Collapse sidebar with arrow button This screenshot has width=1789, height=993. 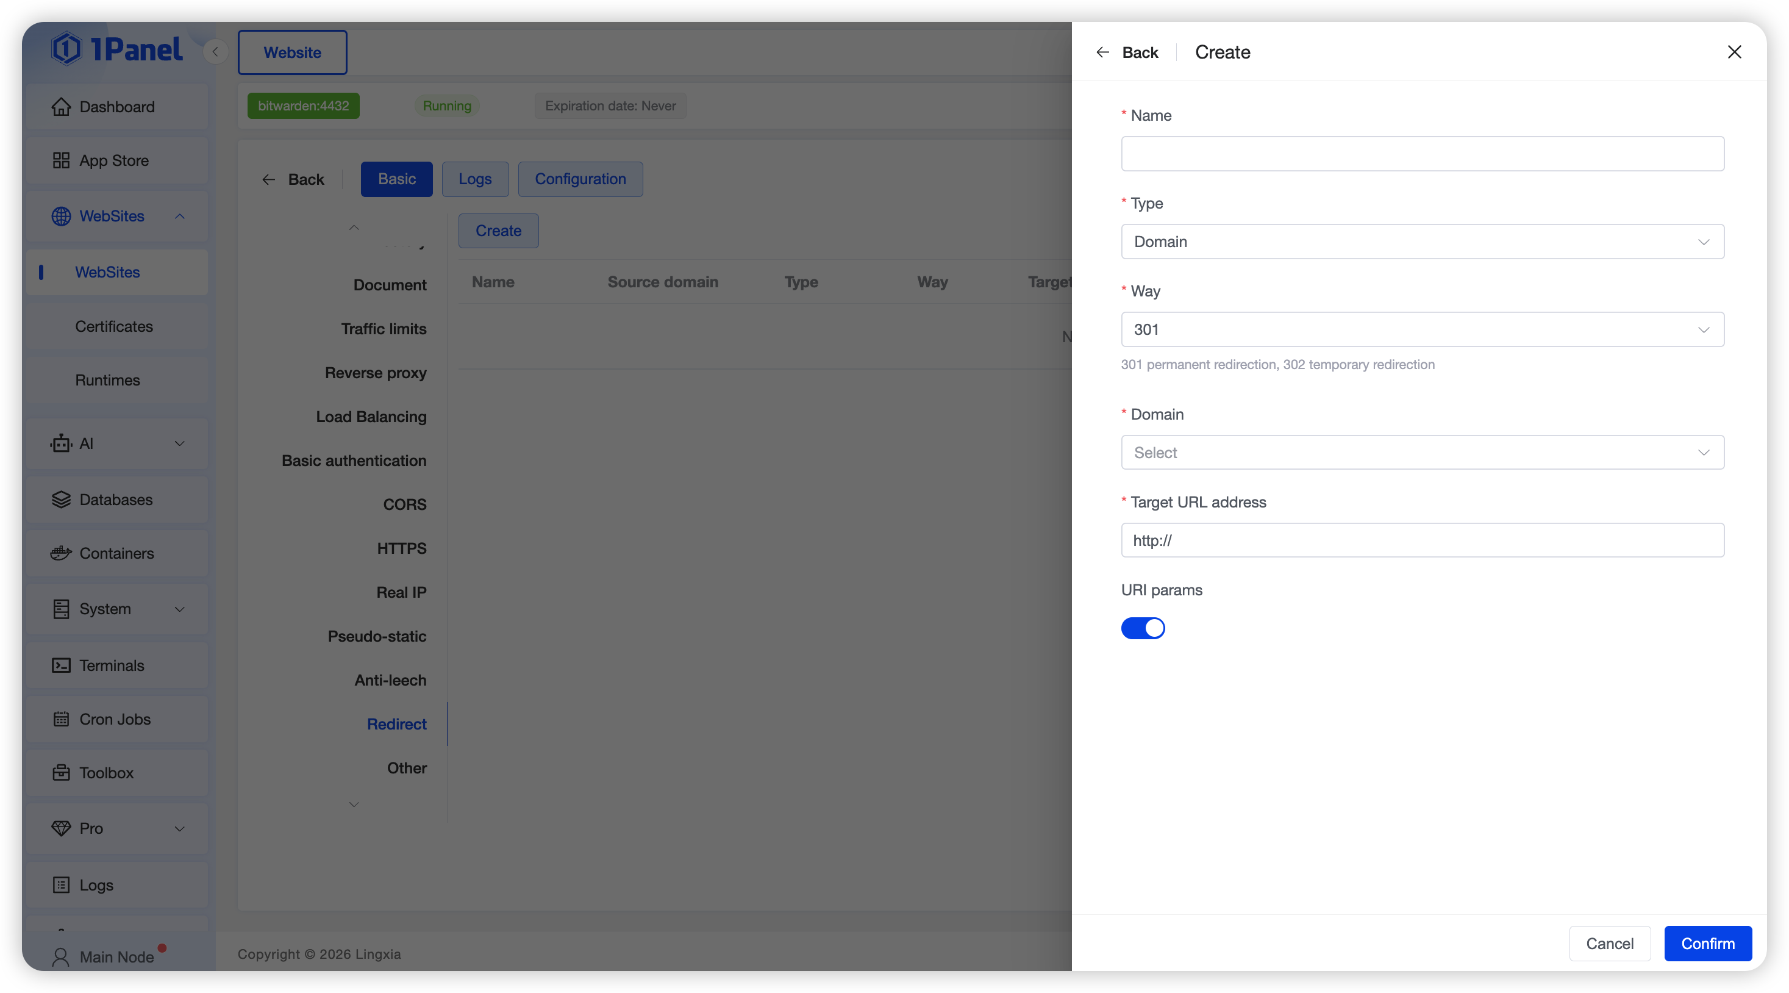pos(215,52)
